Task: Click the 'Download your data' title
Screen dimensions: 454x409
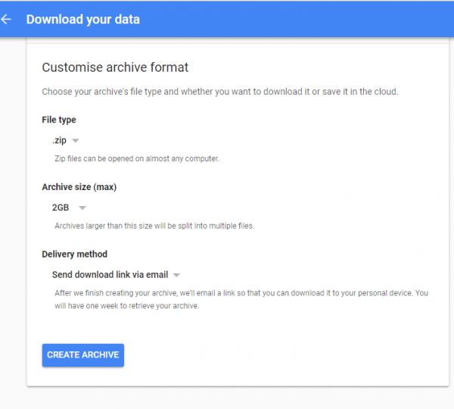Action: [83, 20]
